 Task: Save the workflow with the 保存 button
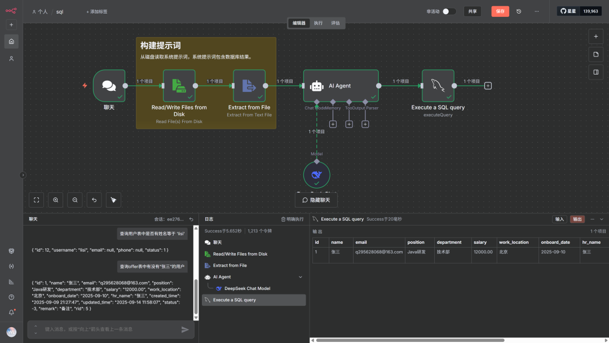500,11
